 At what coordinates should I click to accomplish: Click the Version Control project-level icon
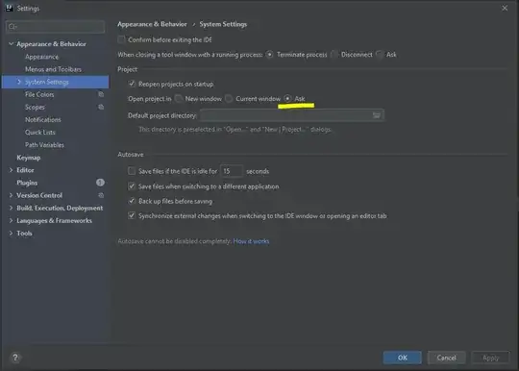(101, 195)
